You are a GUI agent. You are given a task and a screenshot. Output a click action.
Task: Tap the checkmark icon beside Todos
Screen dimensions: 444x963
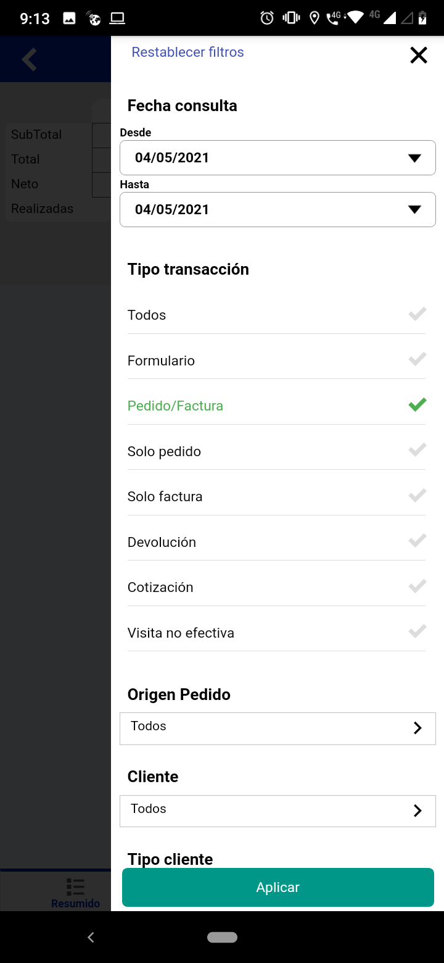click(x=417, y=314)
